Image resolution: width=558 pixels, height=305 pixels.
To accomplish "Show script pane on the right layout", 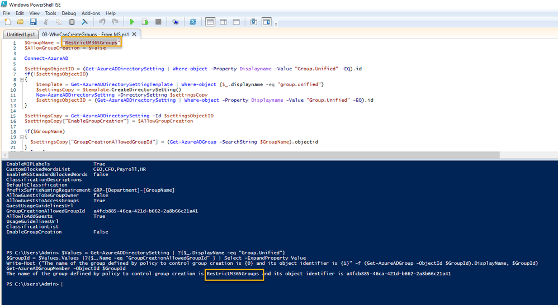I will coord(223,22).
